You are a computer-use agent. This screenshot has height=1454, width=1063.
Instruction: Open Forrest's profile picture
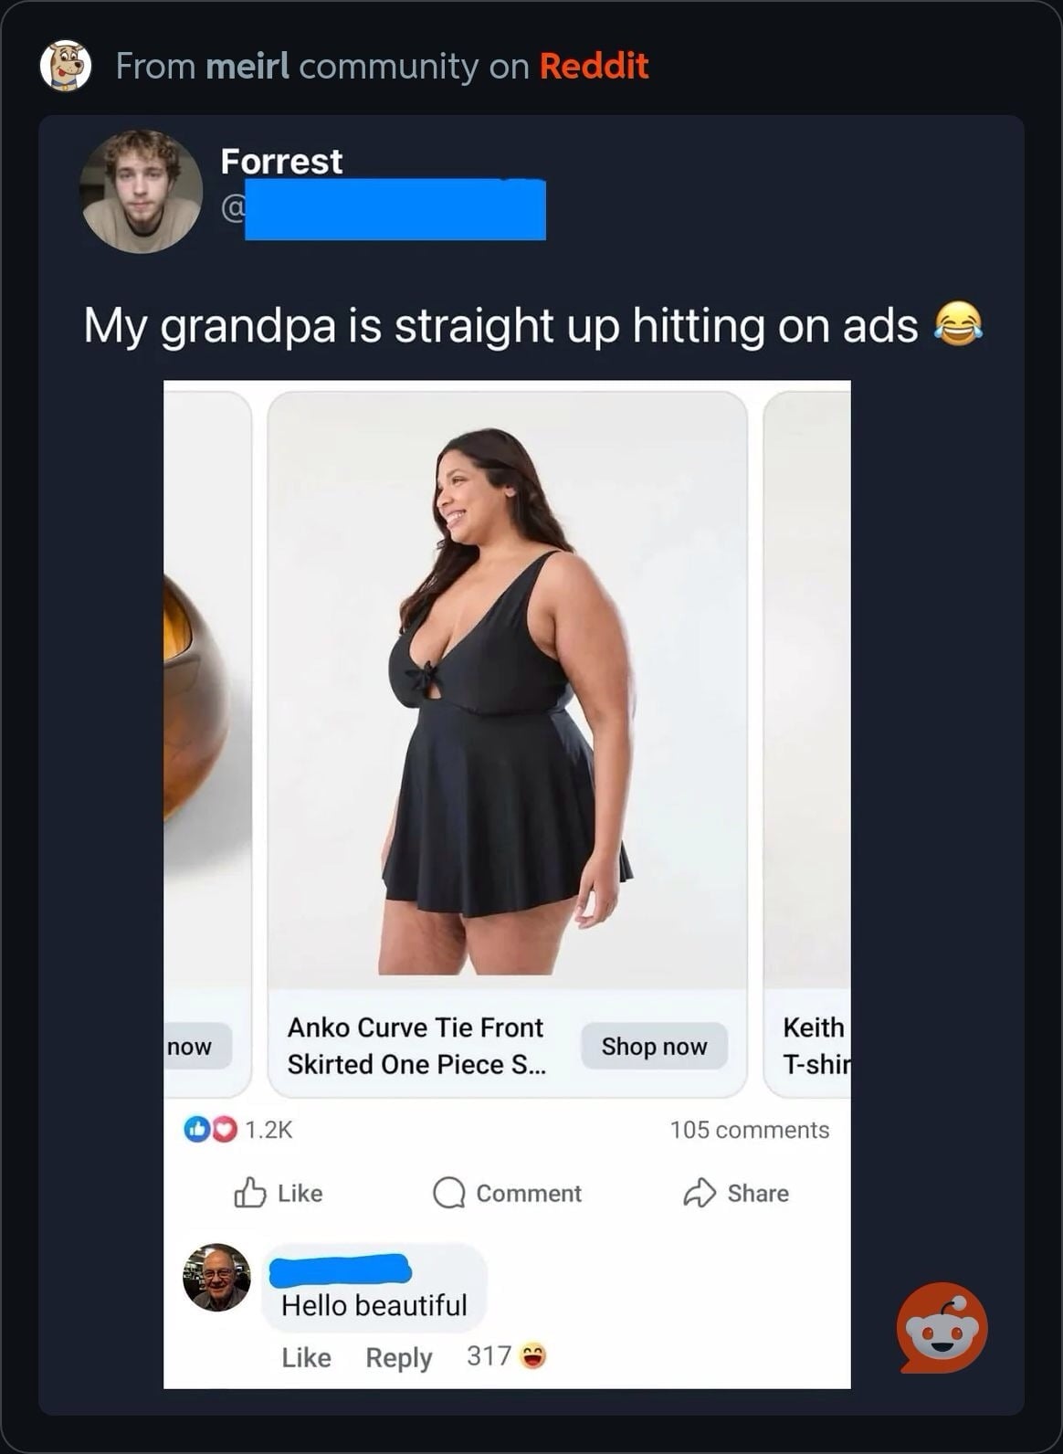(141, 191)
